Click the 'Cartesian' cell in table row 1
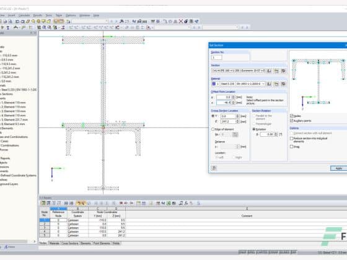Image resolution: width=347 pixels, height=260 pixels. pos(77,220)
